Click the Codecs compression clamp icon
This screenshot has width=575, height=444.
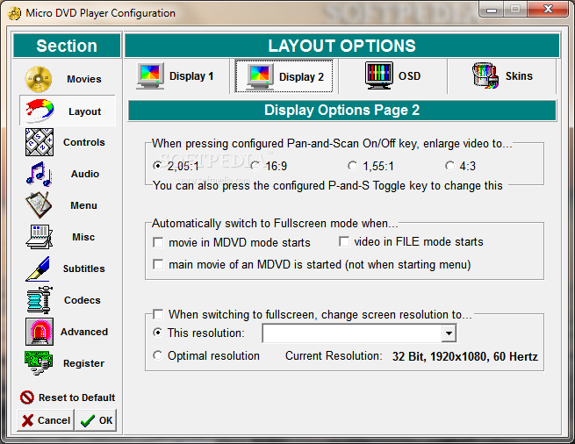40,300
